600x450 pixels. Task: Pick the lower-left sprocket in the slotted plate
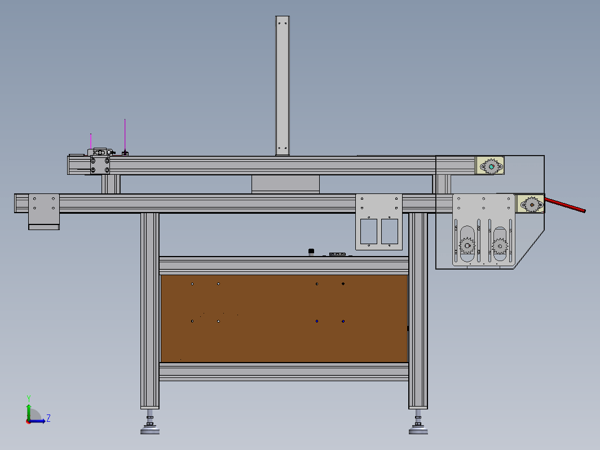coord(467,246)
